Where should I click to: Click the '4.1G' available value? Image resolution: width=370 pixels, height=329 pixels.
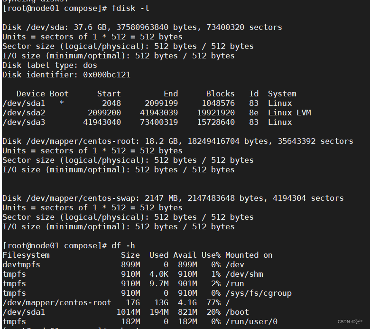click(x=187, y=302)
